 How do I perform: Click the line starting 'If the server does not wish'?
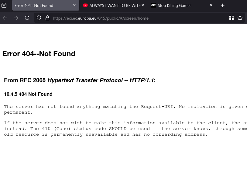click(125, 123)
